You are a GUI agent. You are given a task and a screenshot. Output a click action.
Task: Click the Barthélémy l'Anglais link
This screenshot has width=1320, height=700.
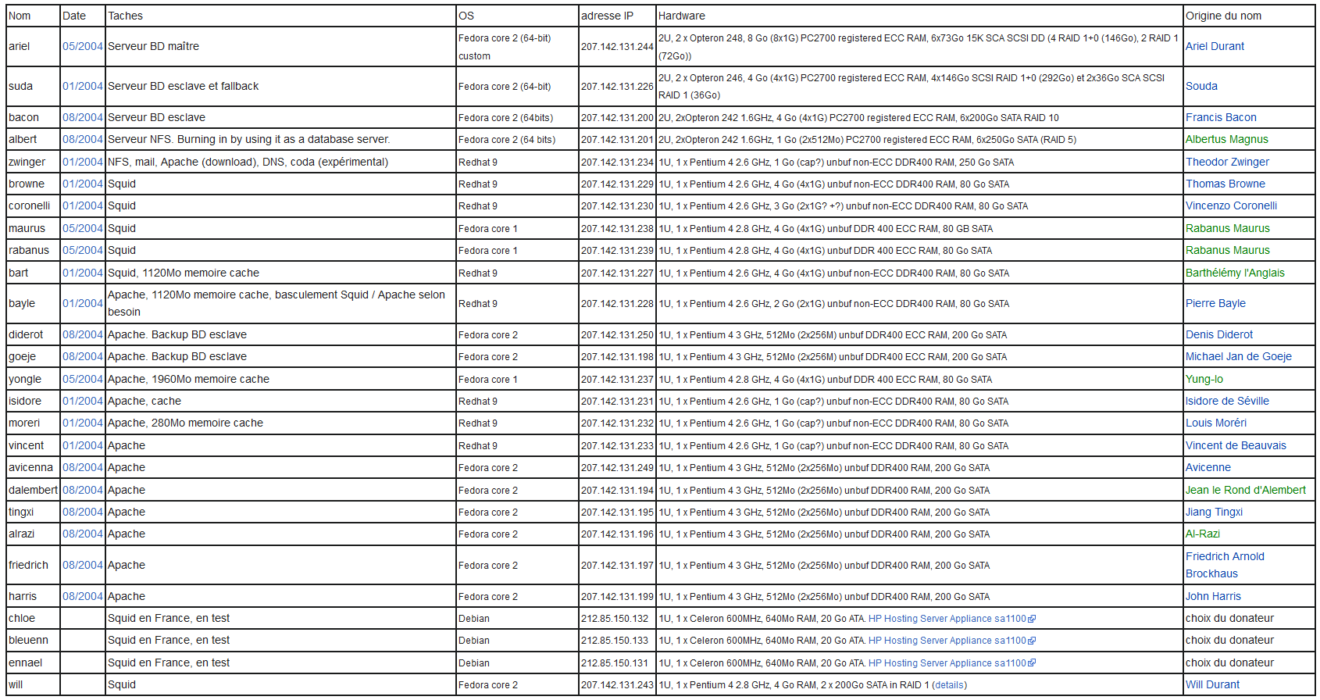coord(1235,273)
